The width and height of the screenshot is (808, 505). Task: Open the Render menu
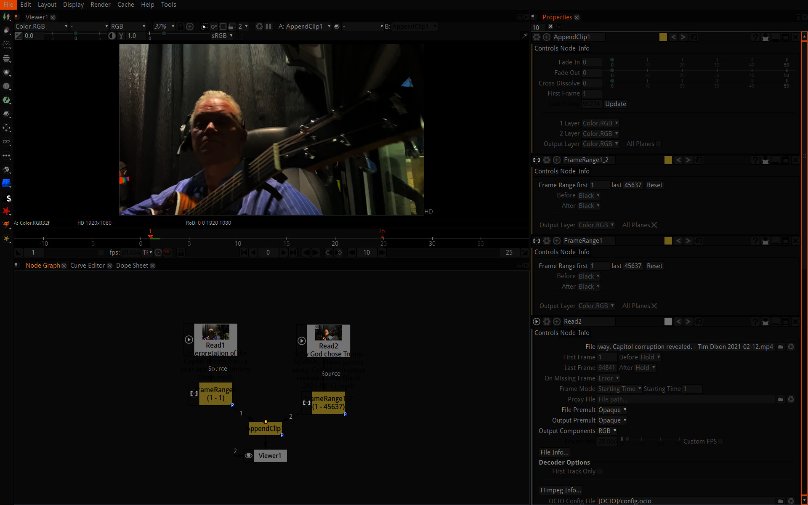pos(101,5)
